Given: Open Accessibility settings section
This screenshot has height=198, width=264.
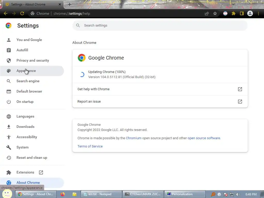Looking at the screenshot, I should [32, 137].
